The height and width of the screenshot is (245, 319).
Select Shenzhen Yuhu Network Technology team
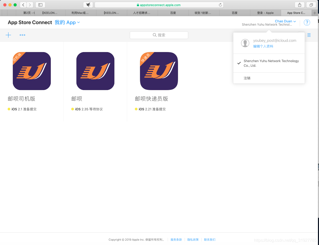point(271,63)
